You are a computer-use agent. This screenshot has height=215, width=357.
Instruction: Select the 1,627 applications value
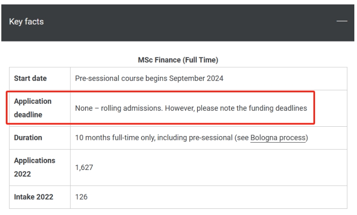84,167
